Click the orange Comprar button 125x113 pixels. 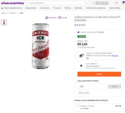(99, 74)
